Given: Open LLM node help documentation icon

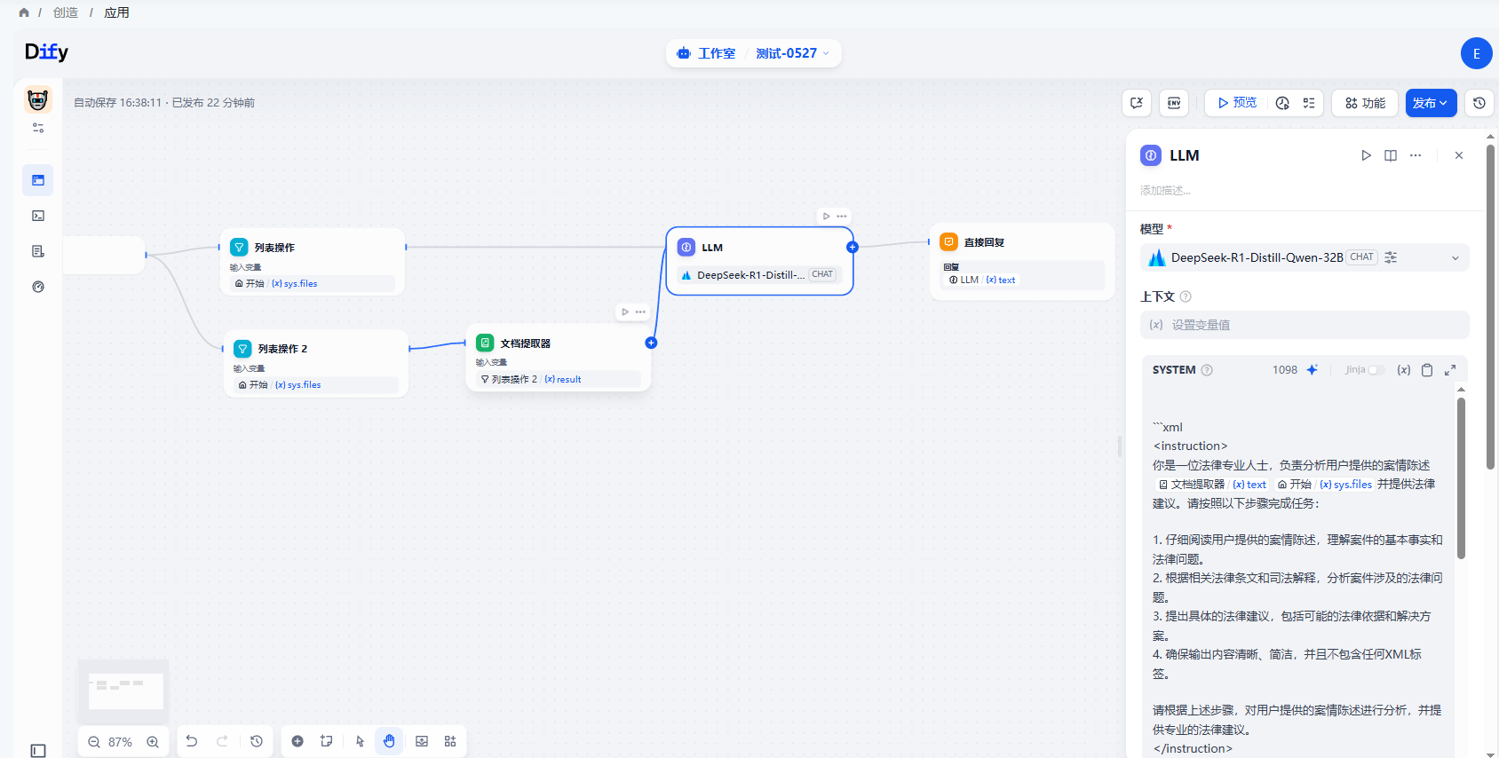Looking at the screenshot, I should [1391, 155].
